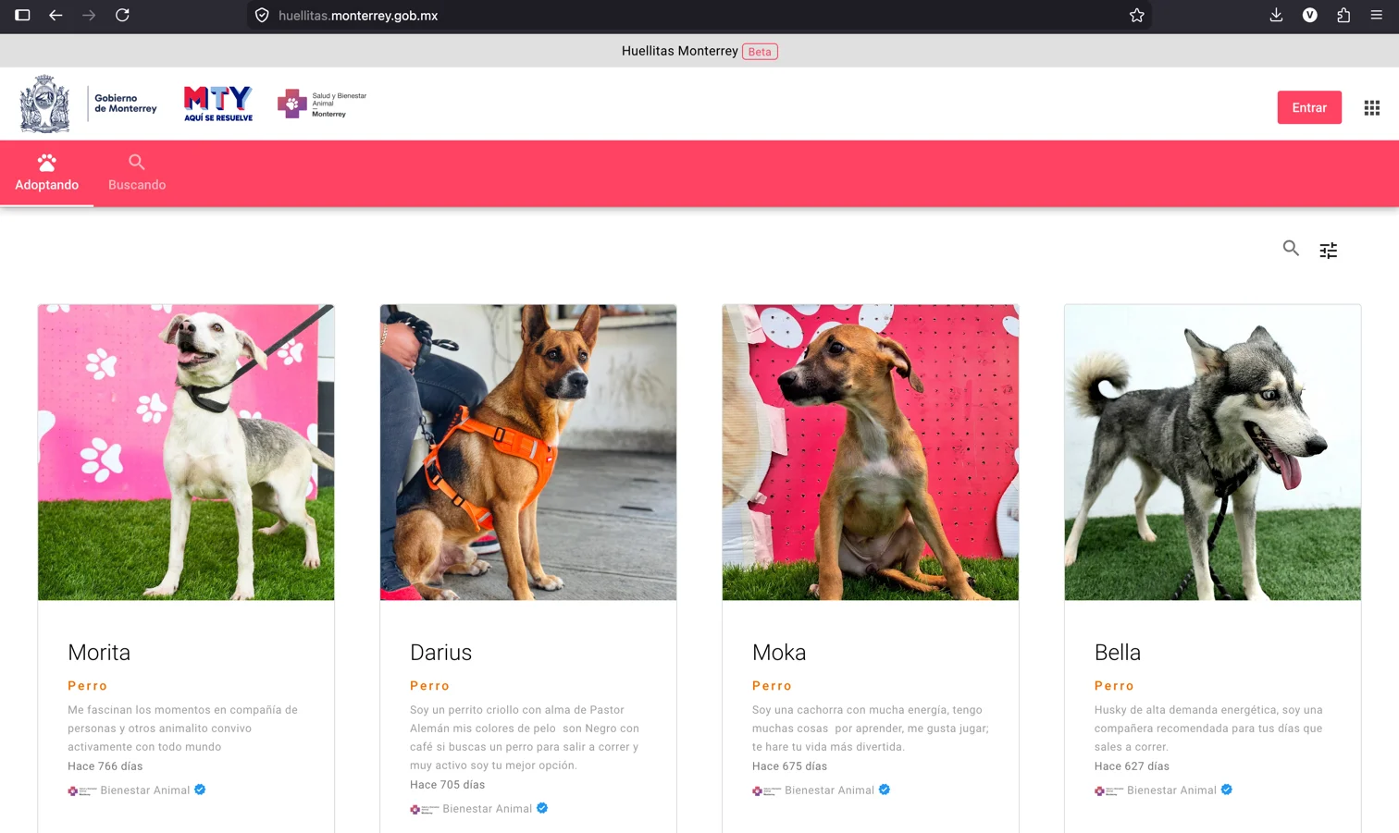Switch to the Buscando tab
The width and height of the screenshot is (1399, 833).
pyautogui.click(x=137, y=174)
